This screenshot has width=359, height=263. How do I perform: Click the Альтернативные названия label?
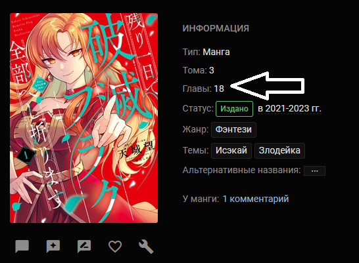pos(241,170)
